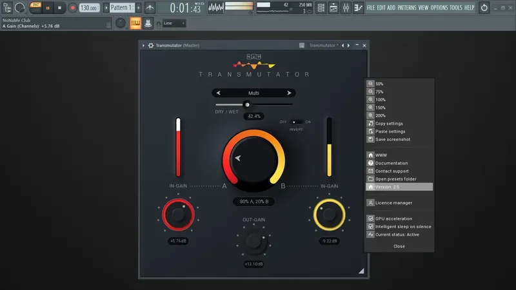The width and height of the screenshot is (516, 290).
Task: Click the circular arrow undo-history icon
Action: pyautogui.click(x=484, y=8)
